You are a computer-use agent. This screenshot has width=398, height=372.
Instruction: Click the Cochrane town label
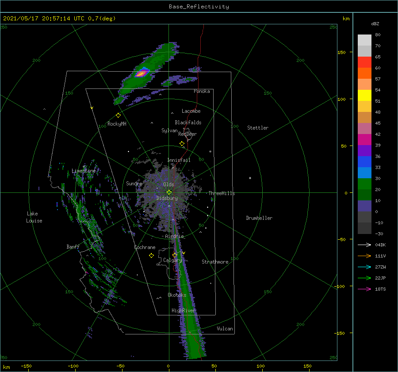[x=145, y=247]
